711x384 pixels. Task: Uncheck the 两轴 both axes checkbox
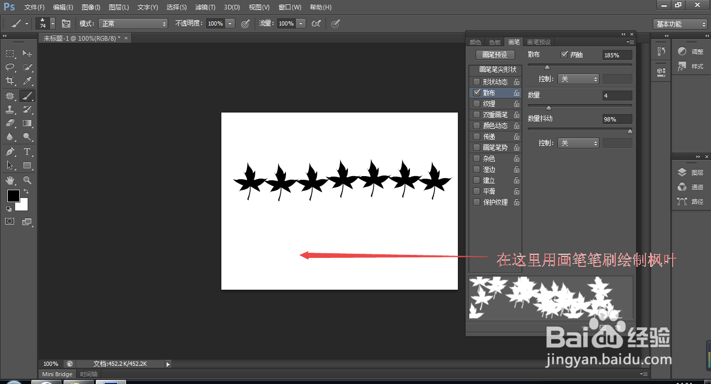point(564,55)
